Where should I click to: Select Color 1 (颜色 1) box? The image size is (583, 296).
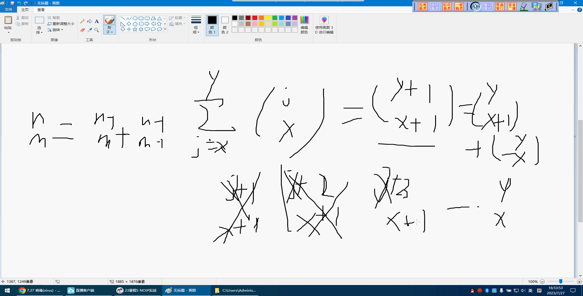pyautogui.click(x=212, y=25)
